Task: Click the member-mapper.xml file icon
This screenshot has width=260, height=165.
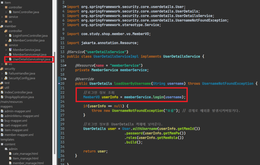Action: (2, 135)
